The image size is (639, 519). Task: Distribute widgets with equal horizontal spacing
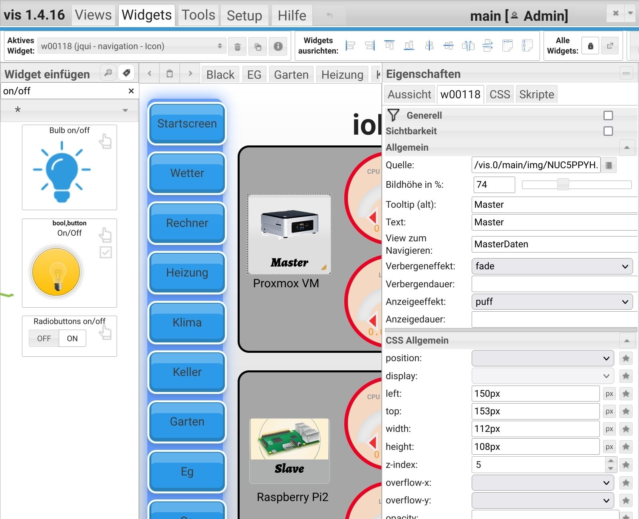pos(468,46)
